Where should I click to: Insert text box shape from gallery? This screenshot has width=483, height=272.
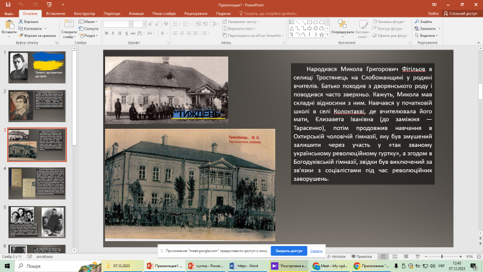point(292,22)
